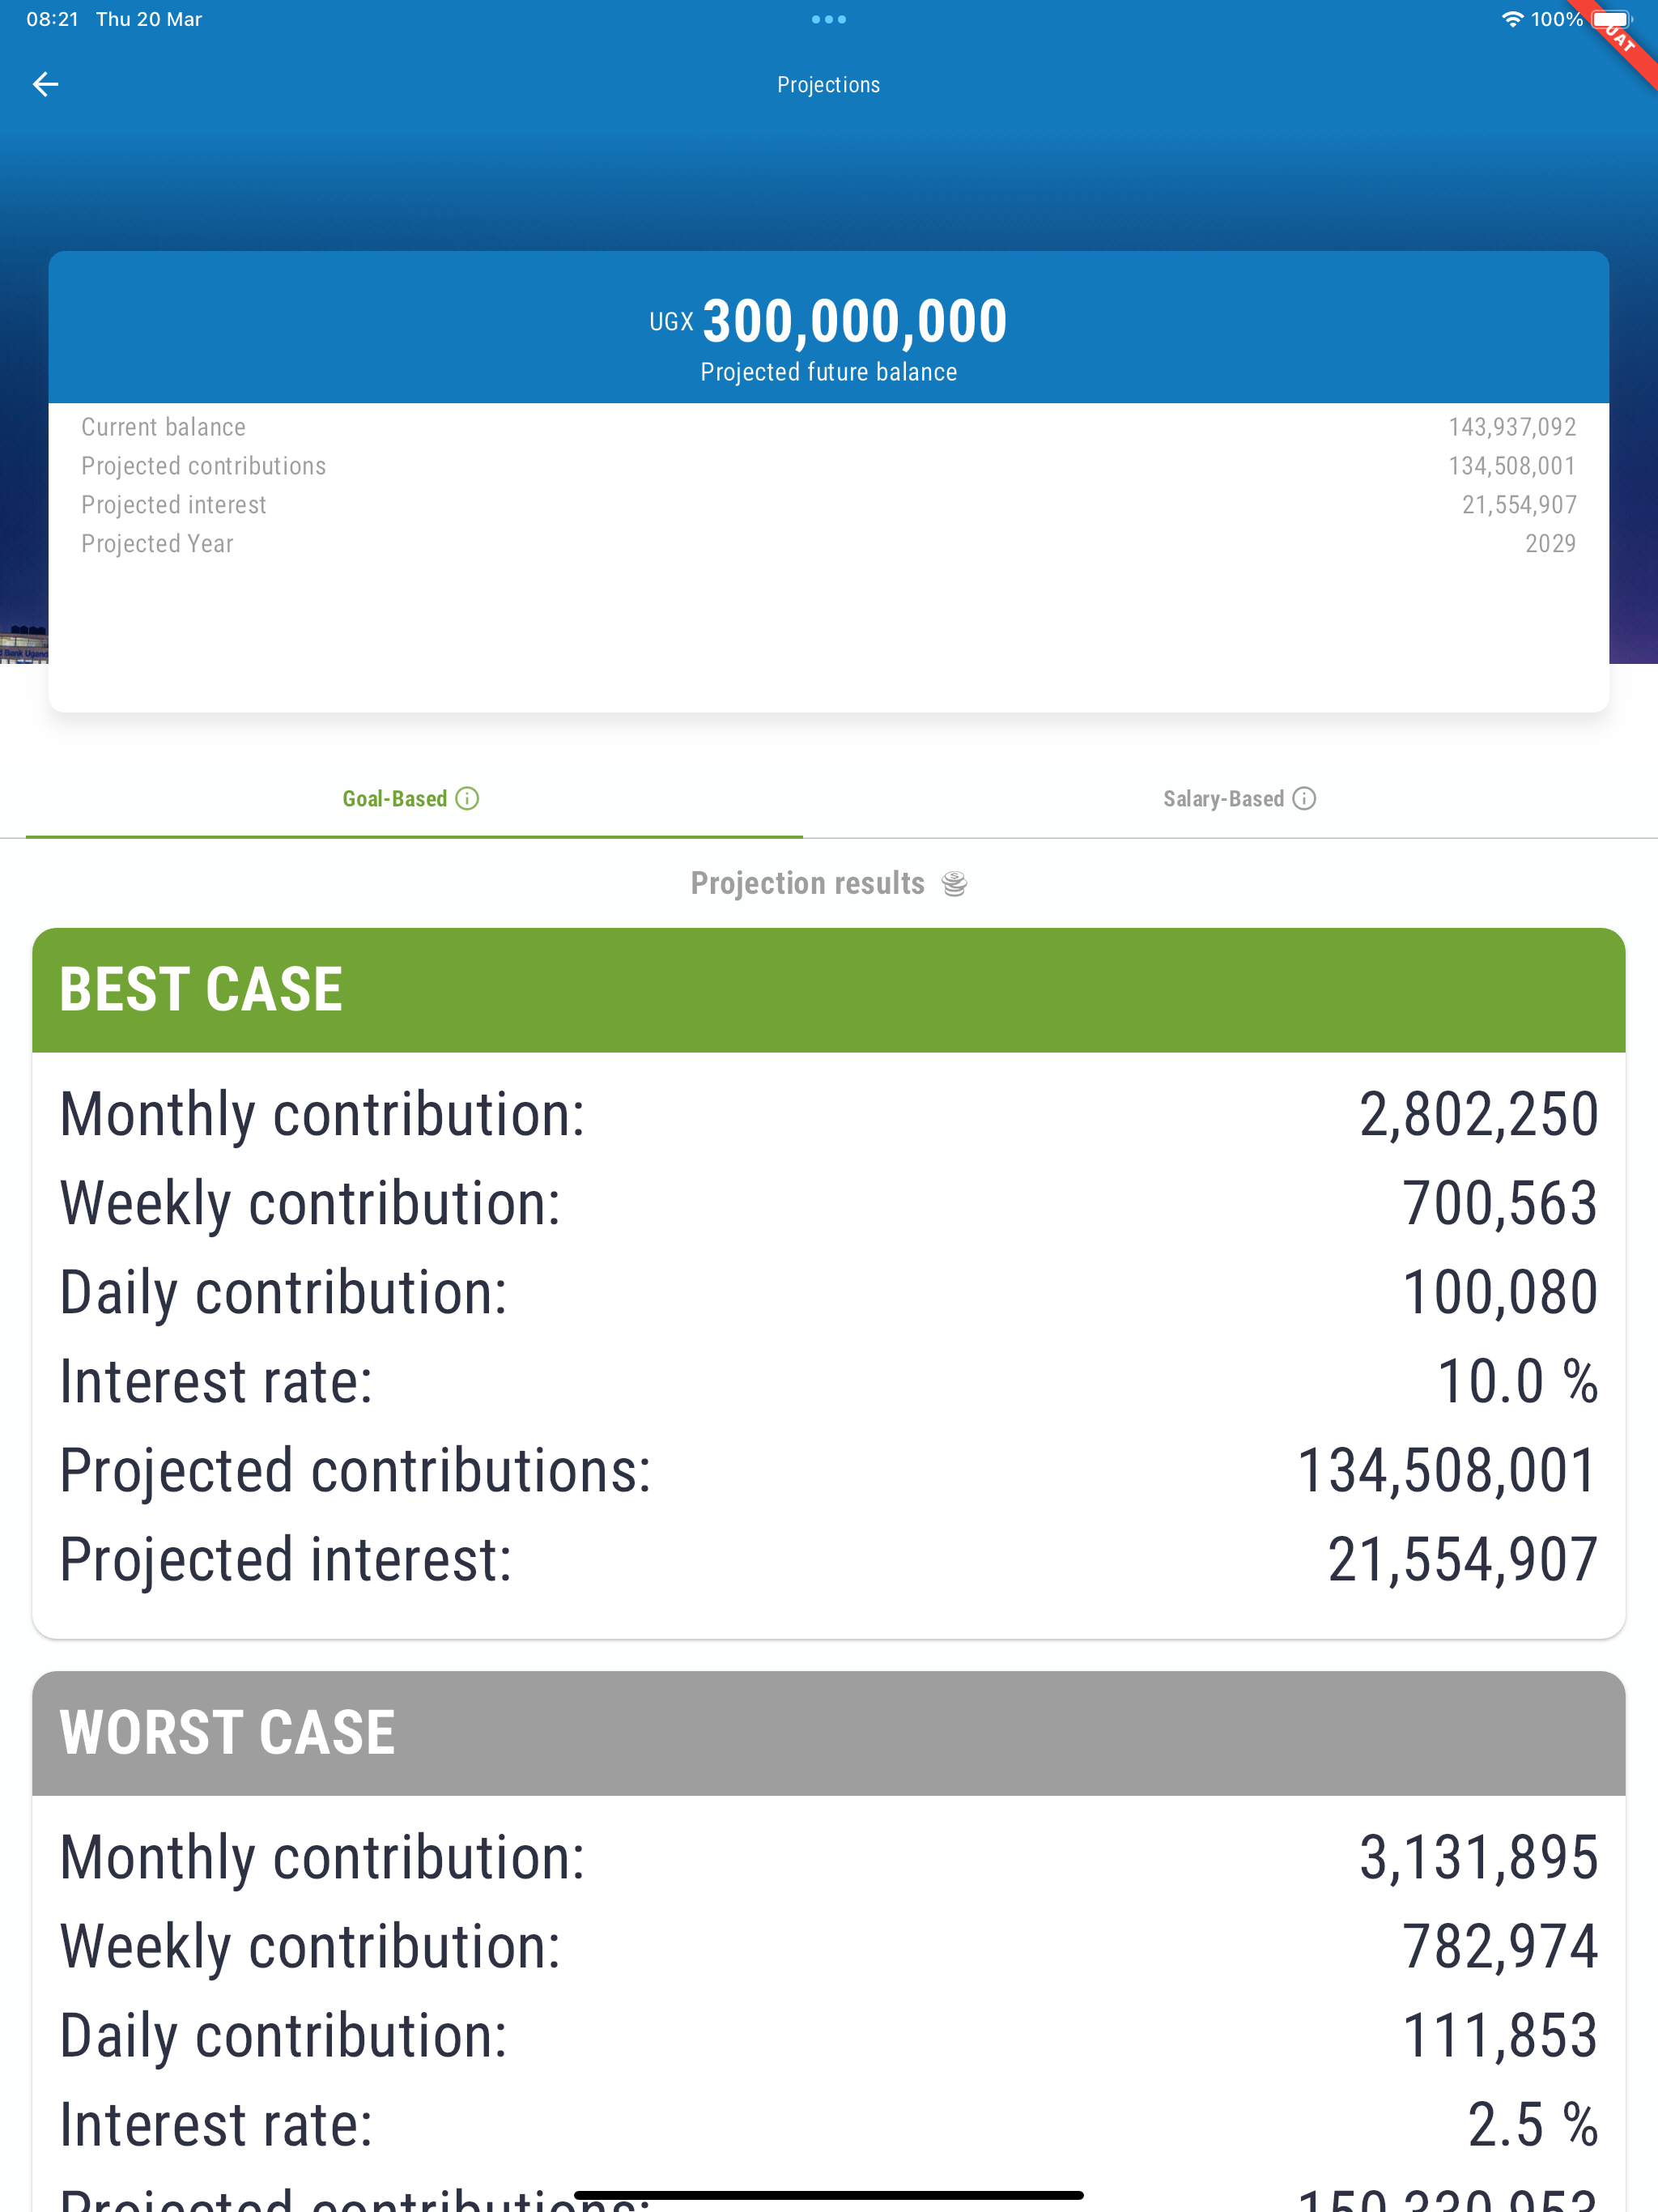The width and height of the screenshot is (1658, 2212).
Task: Tap best case weekly contribution 700,563
Action: (x=1499, y=1203)
